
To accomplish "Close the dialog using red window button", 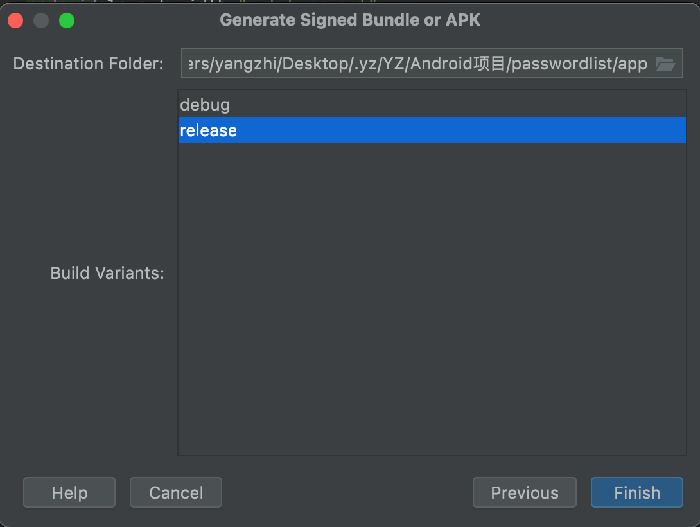I will [15, 21].
